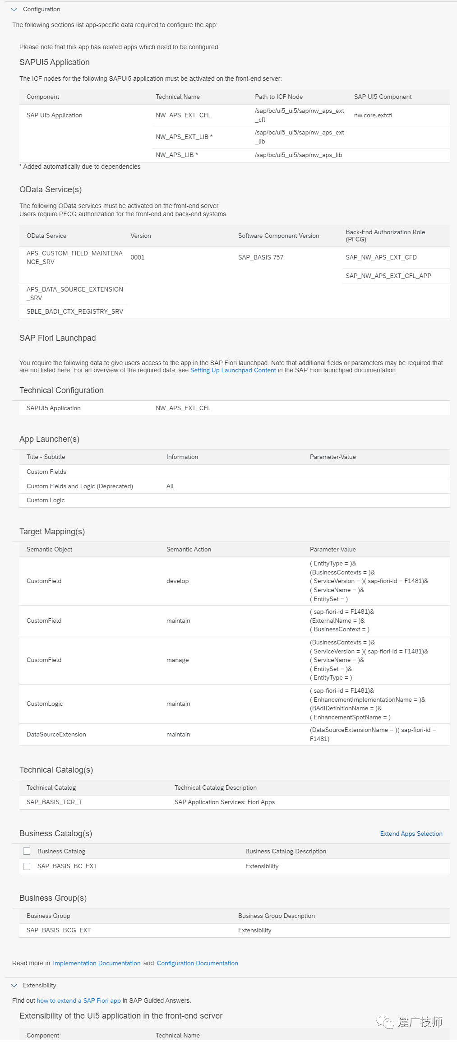The image size is (457, 1042).
Task: Click the /sap/bc/ui5_ui5/sap/nw_aps_lib path cell
Action: (298, 155)
